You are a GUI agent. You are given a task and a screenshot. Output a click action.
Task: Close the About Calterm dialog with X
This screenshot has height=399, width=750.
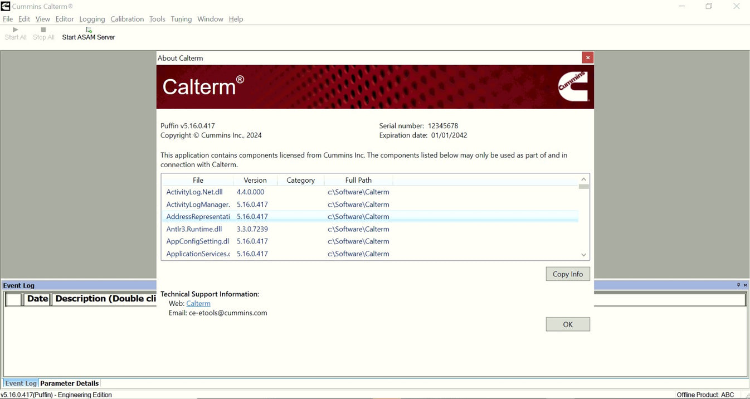pos(587,57)
